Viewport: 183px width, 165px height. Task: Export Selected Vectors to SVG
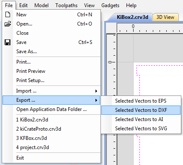click(141, 129)
